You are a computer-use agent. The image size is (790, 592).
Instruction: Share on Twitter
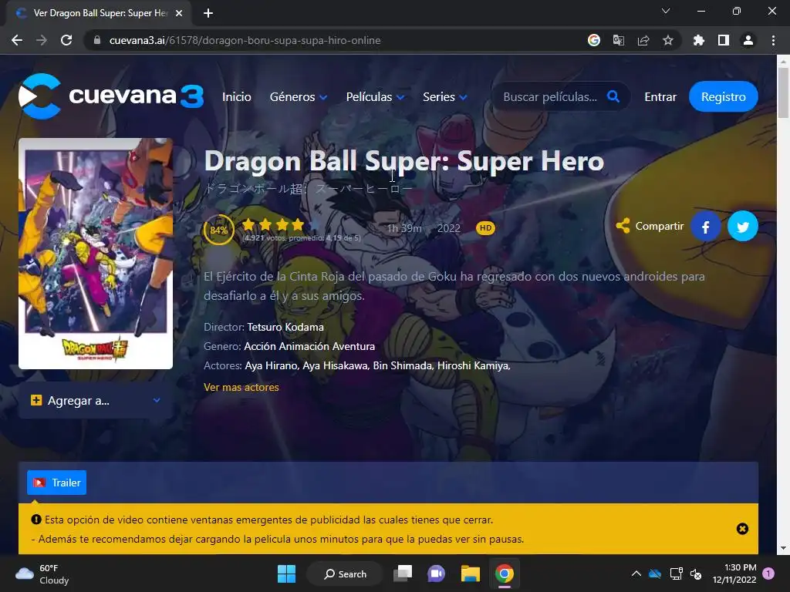pyautogui.click(x=743, y=227)
